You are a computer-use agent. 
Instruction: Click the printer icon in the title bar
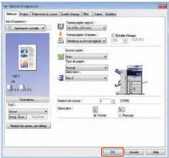tap(6, 6)
